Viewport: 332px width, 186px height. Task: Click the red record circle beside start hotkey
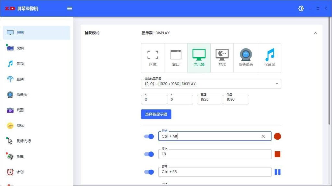(278, 136)
